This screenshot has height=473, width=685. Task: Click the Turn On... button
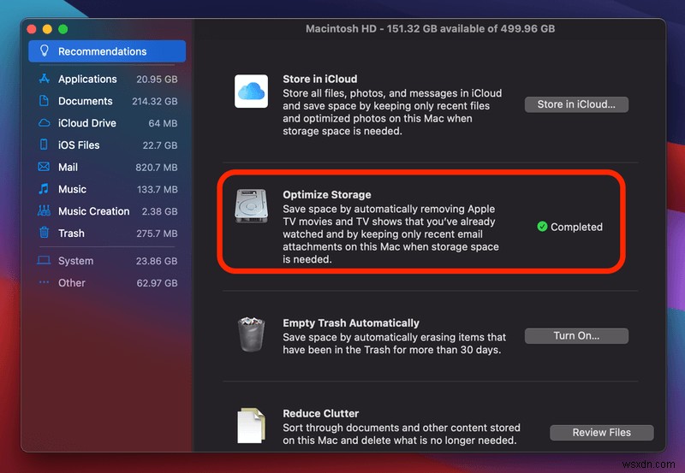(x=576, y=335)
